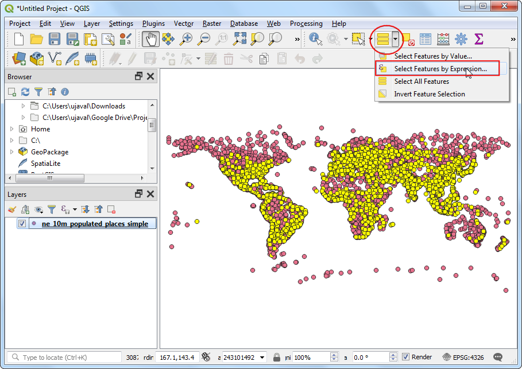This screenshot has height=369, width=522.
Task: Expand the GeoPackage tree node
Action: [x=12, y=152]
